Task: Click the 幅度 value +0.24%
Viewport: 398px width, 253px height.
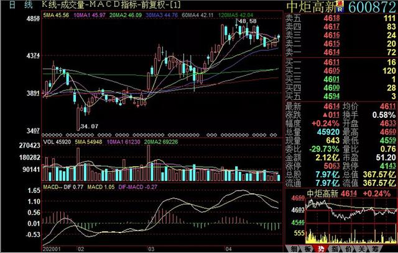Action: [326, 123]
